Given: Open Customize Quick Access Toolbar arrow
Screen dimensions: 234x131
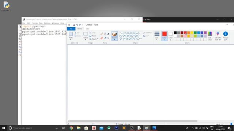Looking at the screenshot, I should pos(83,25).
